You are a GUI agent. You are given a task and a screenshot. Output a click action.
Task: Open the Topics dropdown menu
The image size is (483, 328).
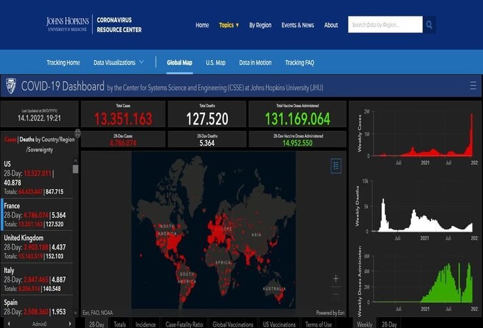coord(229,25)
